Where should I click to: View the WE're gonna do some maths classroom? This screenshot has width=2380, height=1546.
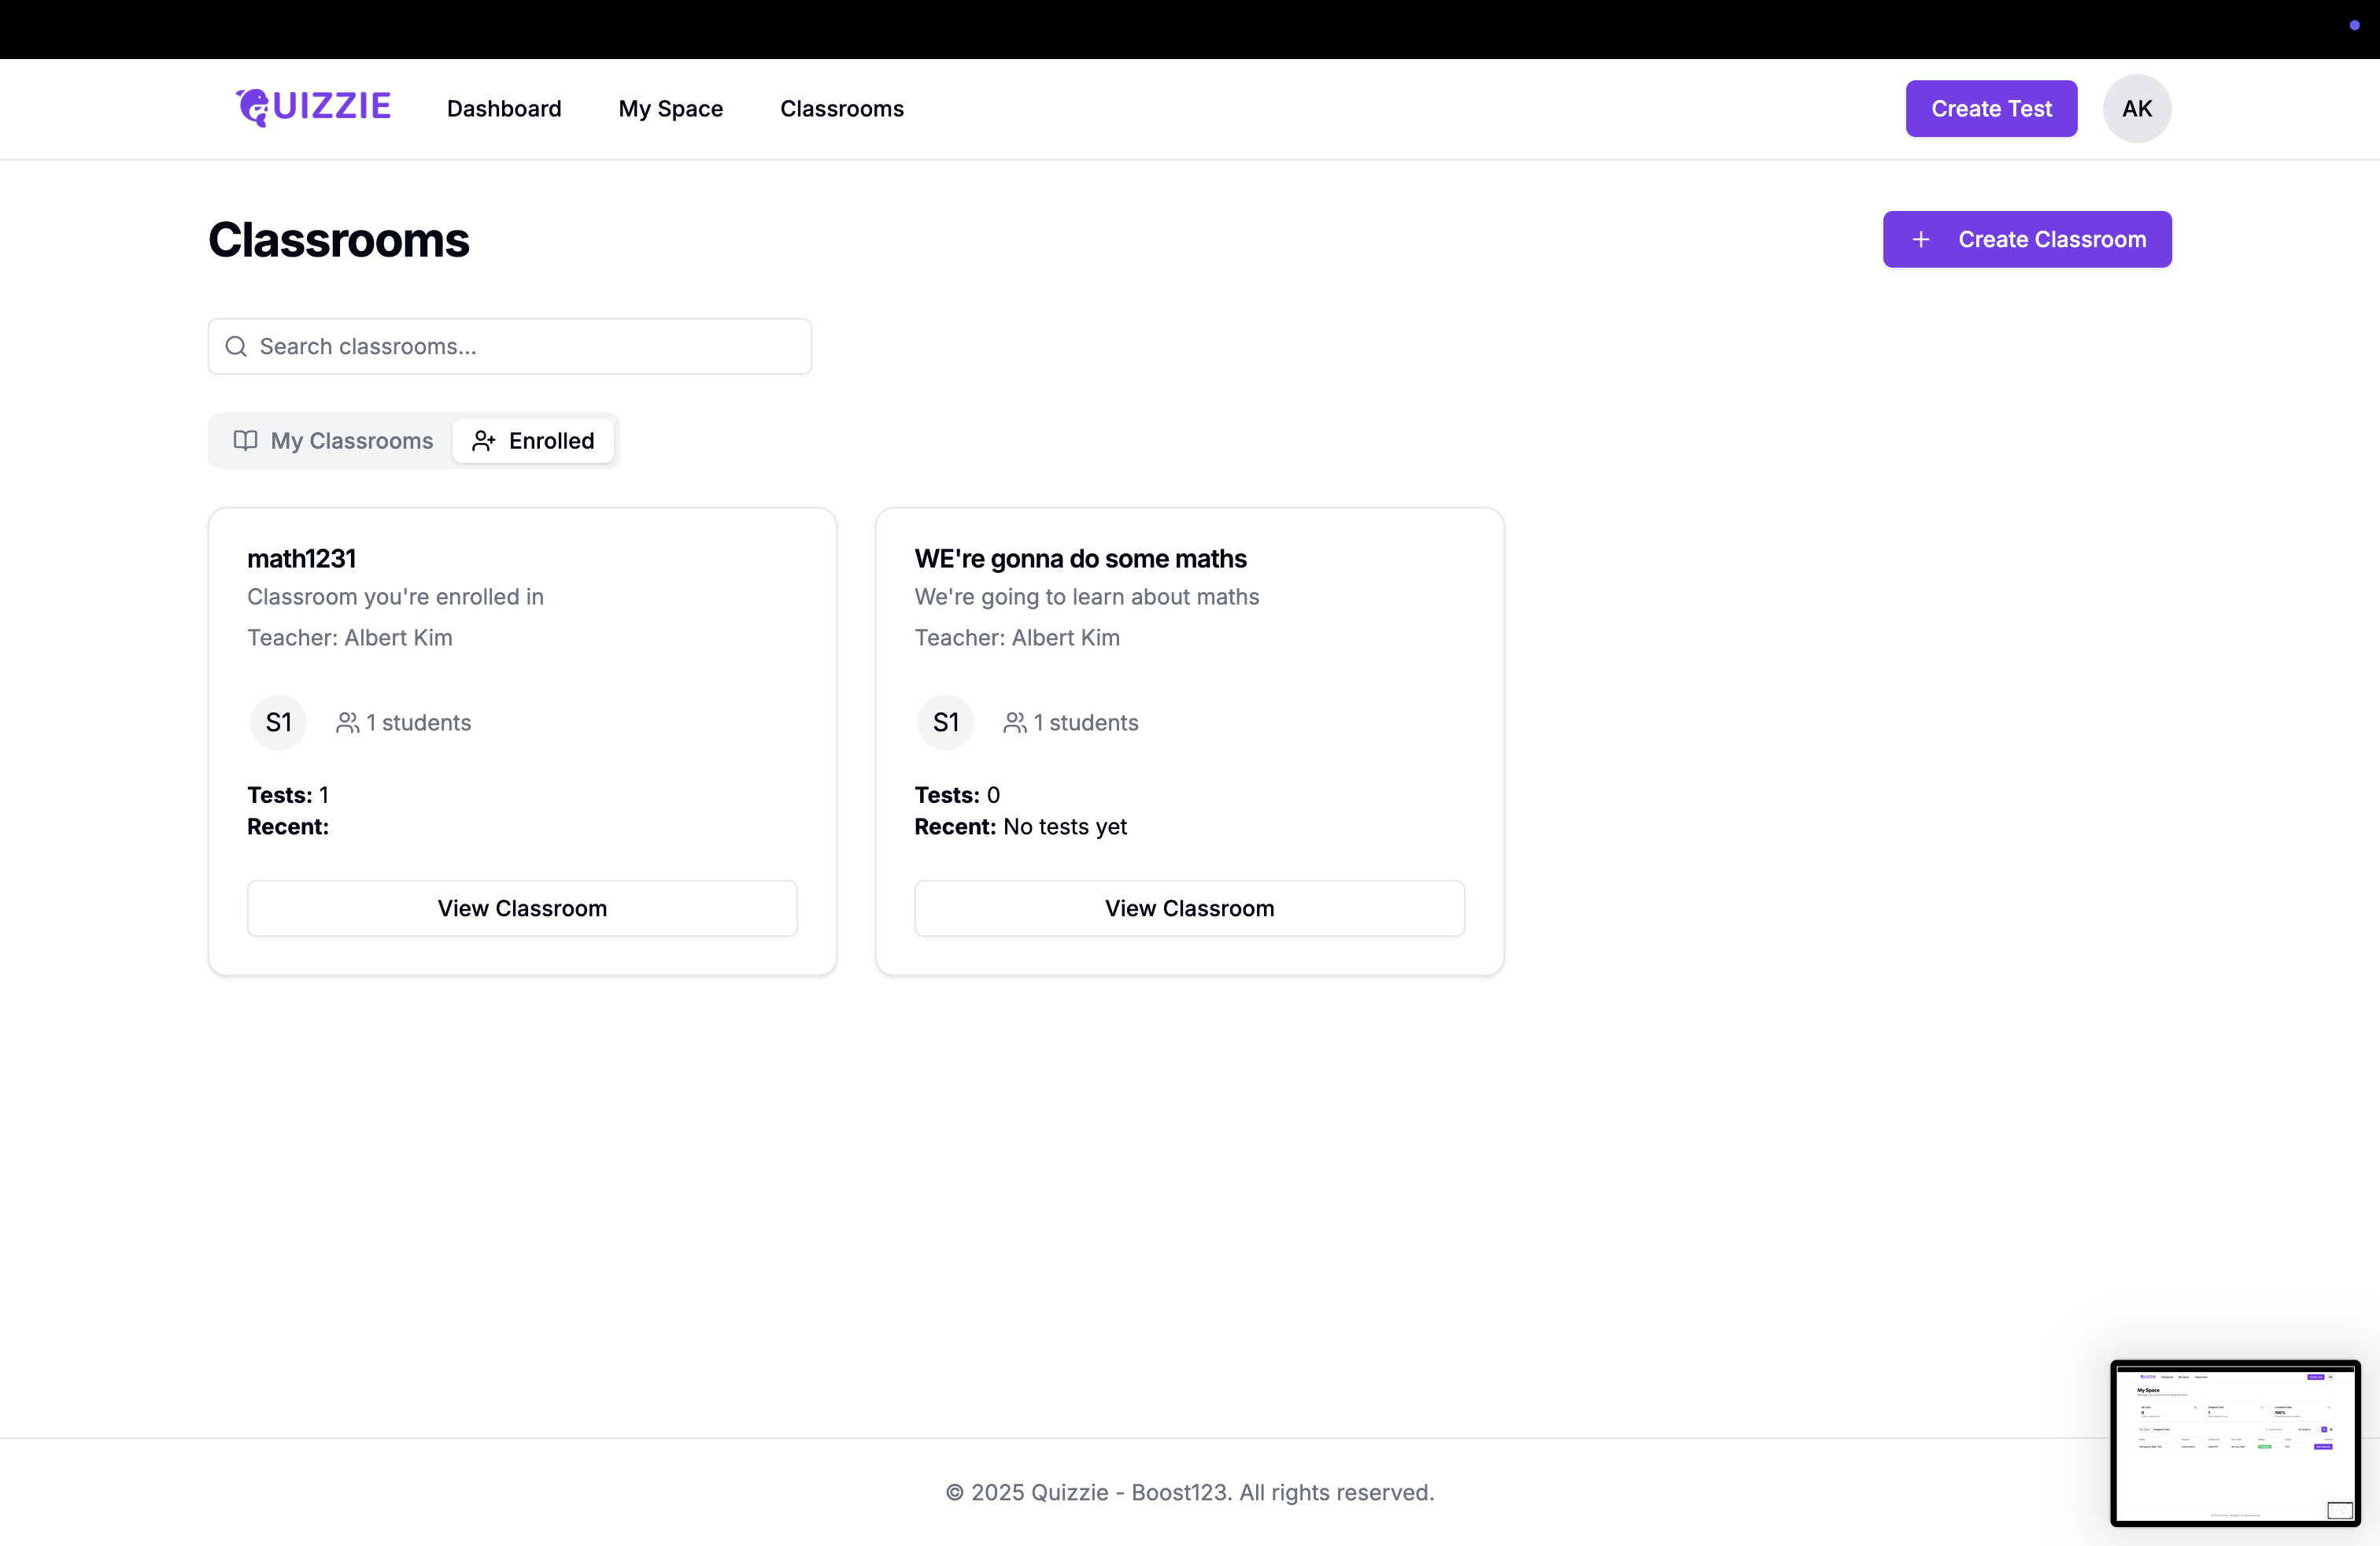(1189, 908)
